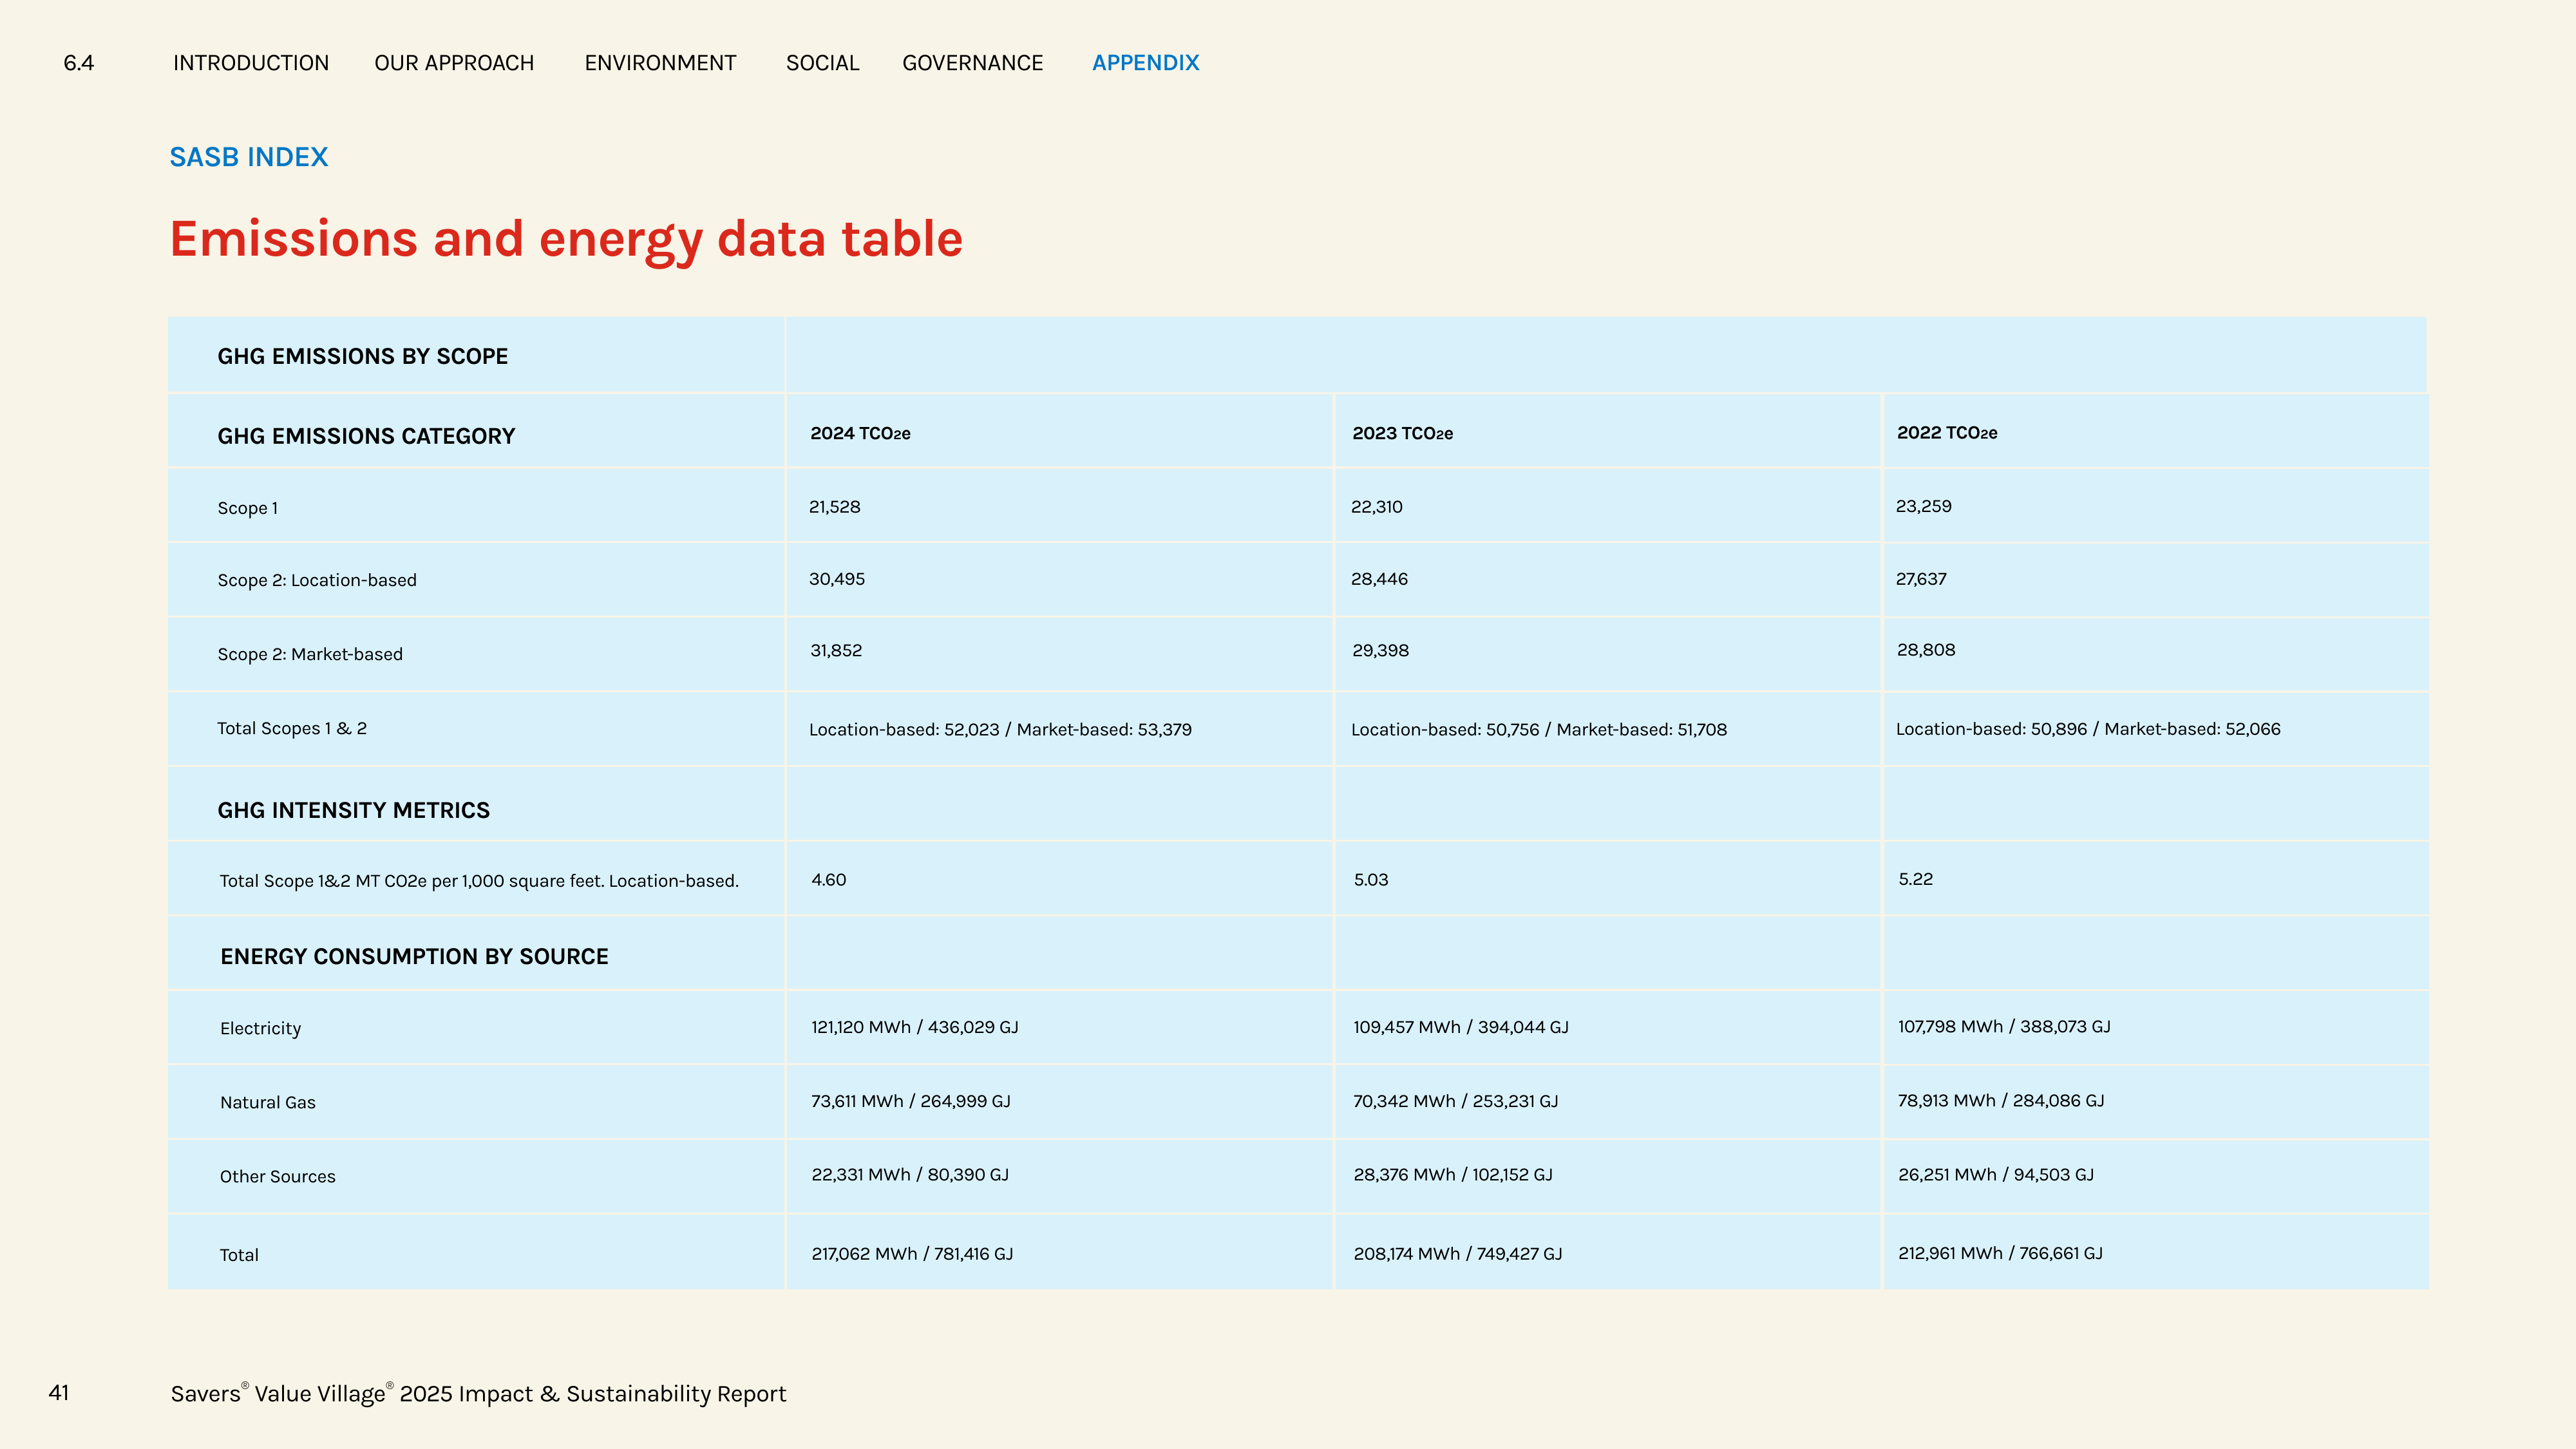Click the 109,457 MWh electricity cell
Viewport: 2576px width, 1449px height.
pos(1461,1027)
